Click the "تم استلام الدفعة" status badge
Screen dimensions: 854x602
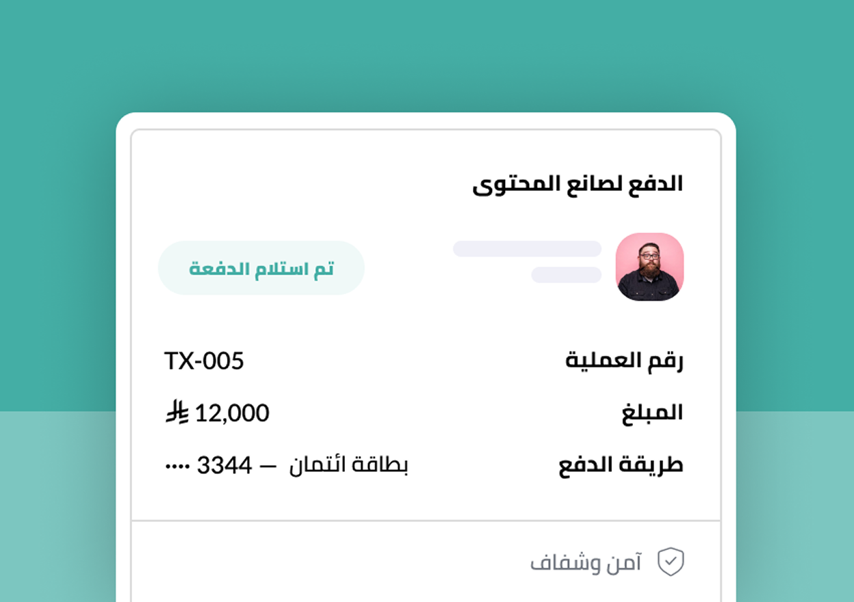(x=261, y=268)
